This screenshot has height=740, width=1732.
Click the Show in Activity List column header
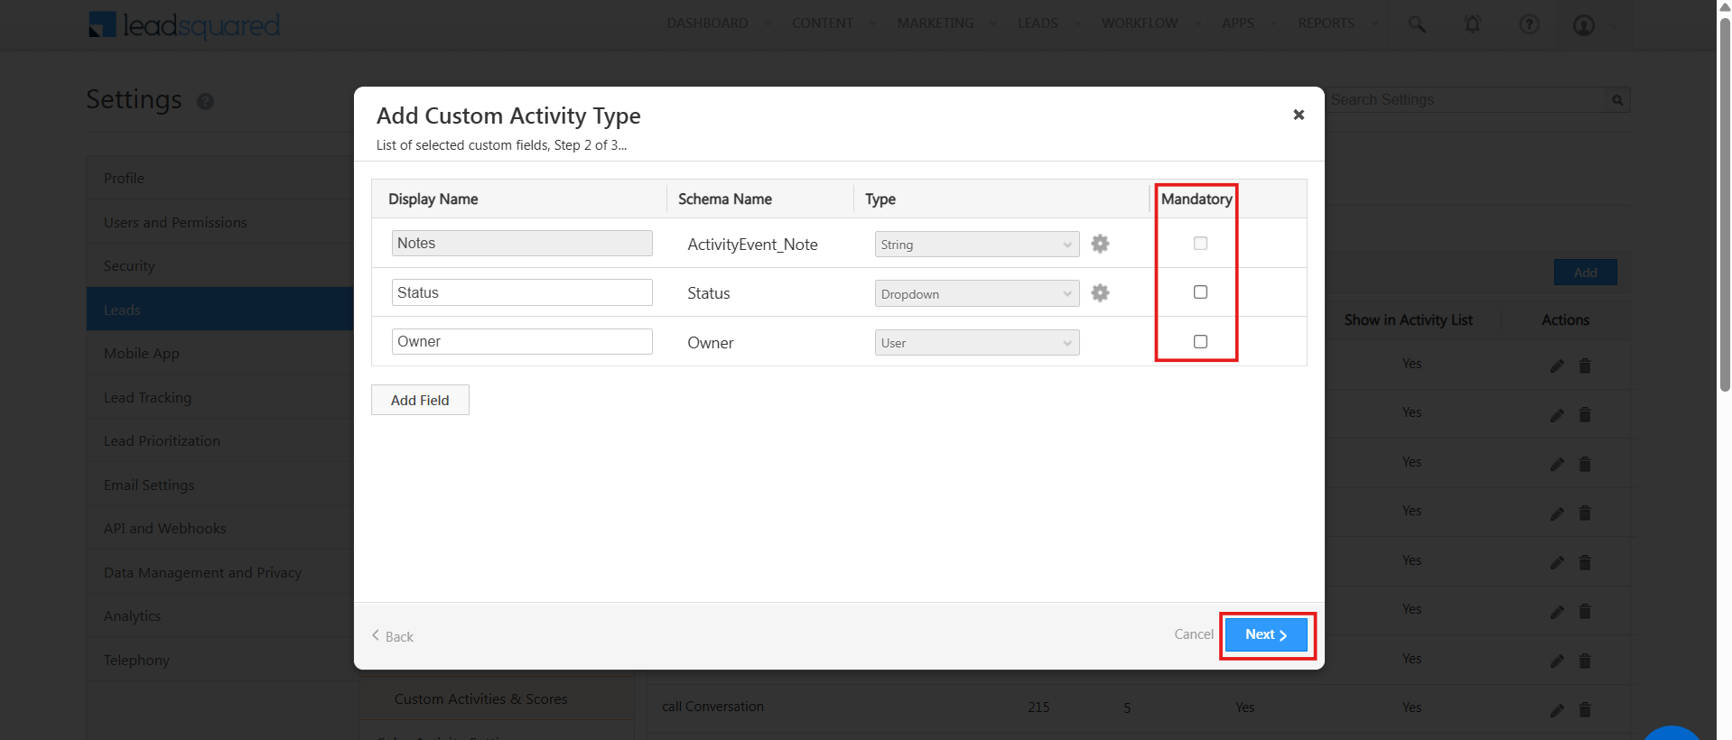(1408, 320)
